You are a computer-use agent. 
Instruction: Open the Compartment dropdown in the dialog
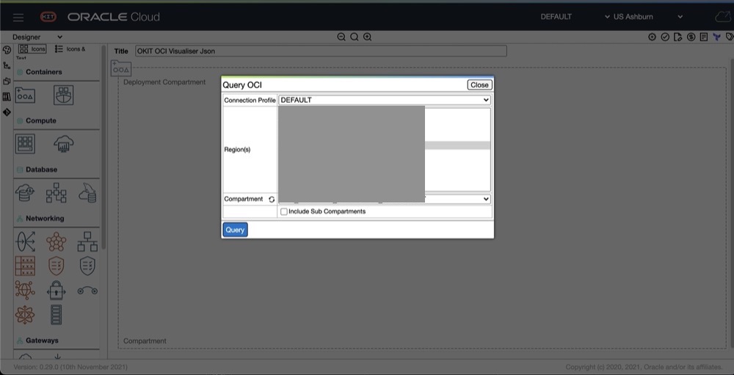coord(385,199)
